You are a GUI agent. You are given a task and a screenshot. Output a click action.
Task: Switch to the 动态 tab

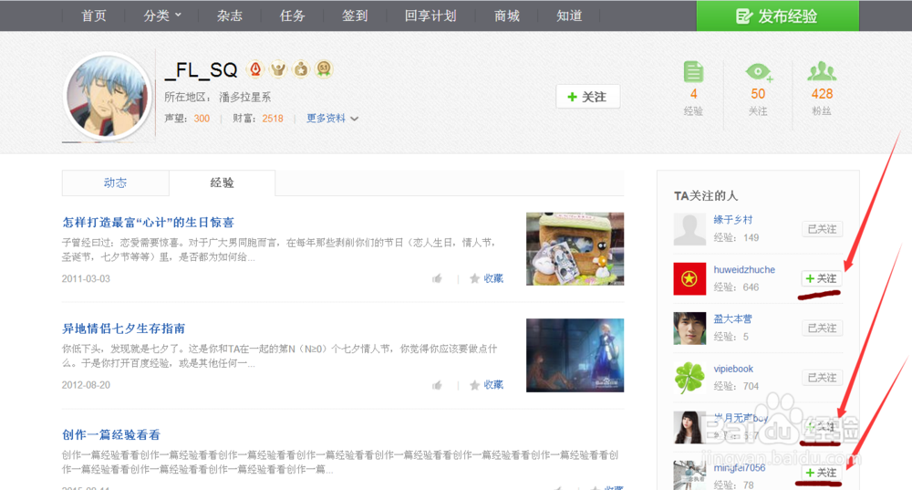[x=115, y=182]
